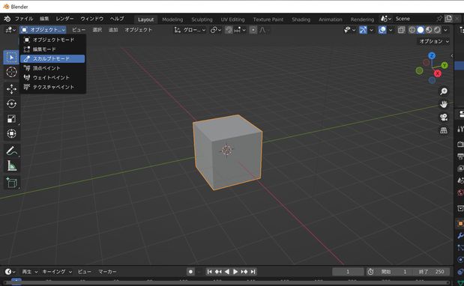Toggle preview range clock icon
This screenshot has width=464, height=286.
(370, 272)
